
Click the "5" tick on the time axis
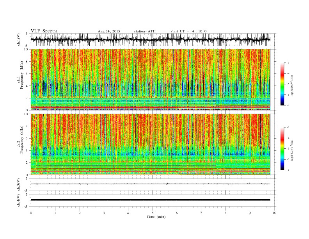[153, 213]
